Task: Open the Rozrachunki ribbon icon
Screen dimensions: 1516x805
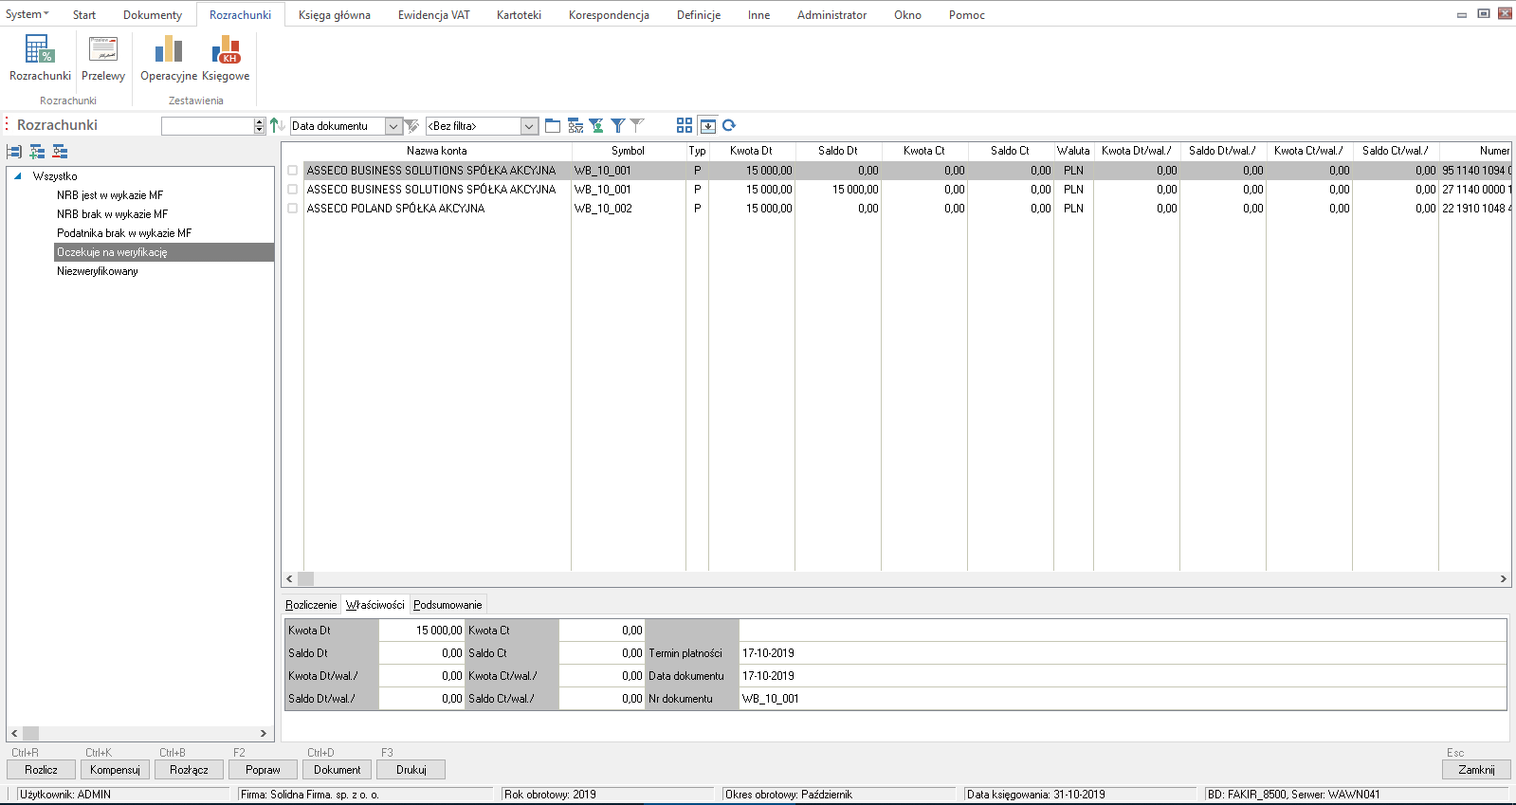Action: click(40, 58)
